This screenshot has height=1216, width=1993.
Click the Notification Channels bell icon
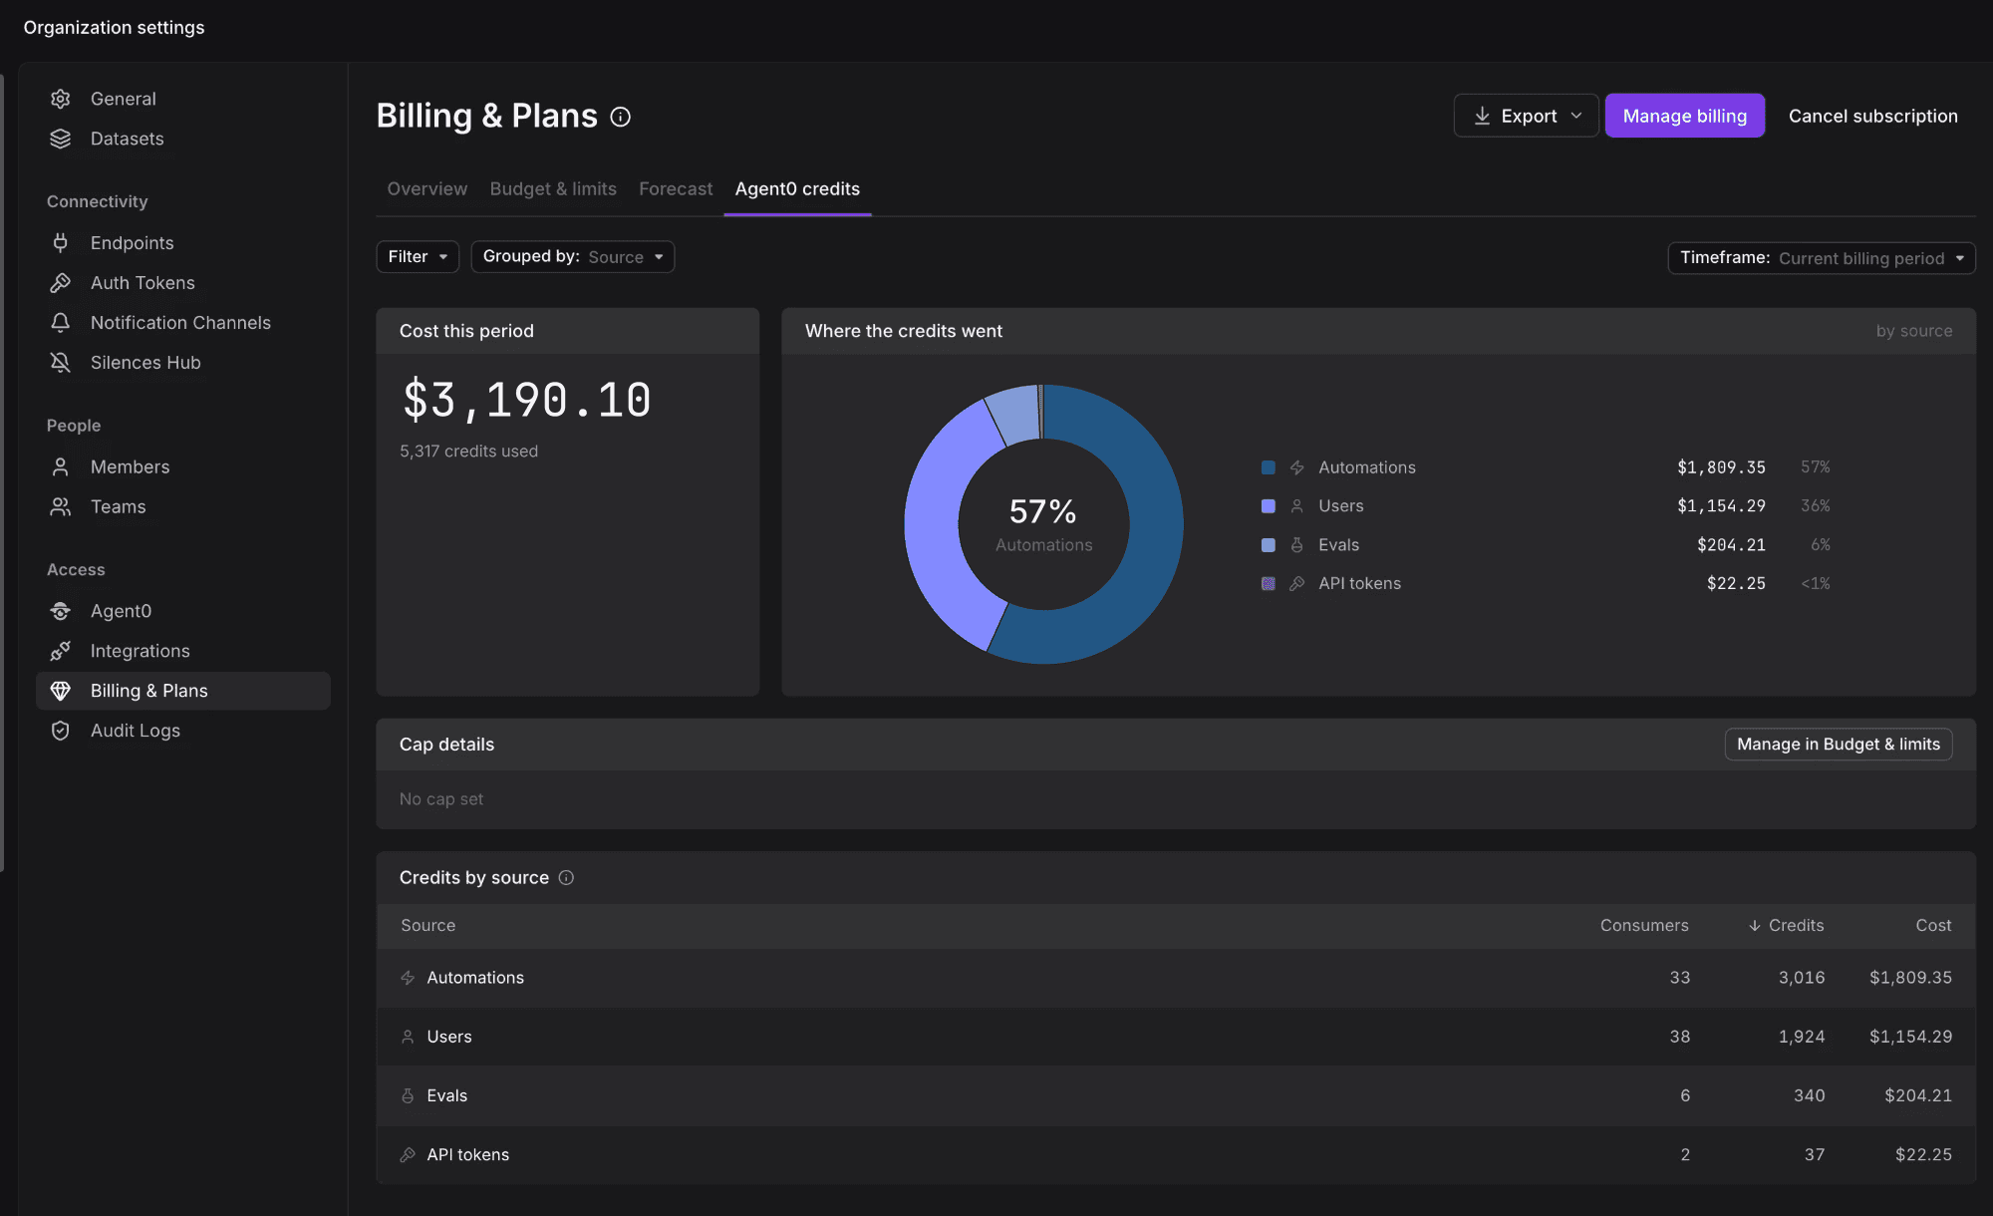tap(61, 323)
